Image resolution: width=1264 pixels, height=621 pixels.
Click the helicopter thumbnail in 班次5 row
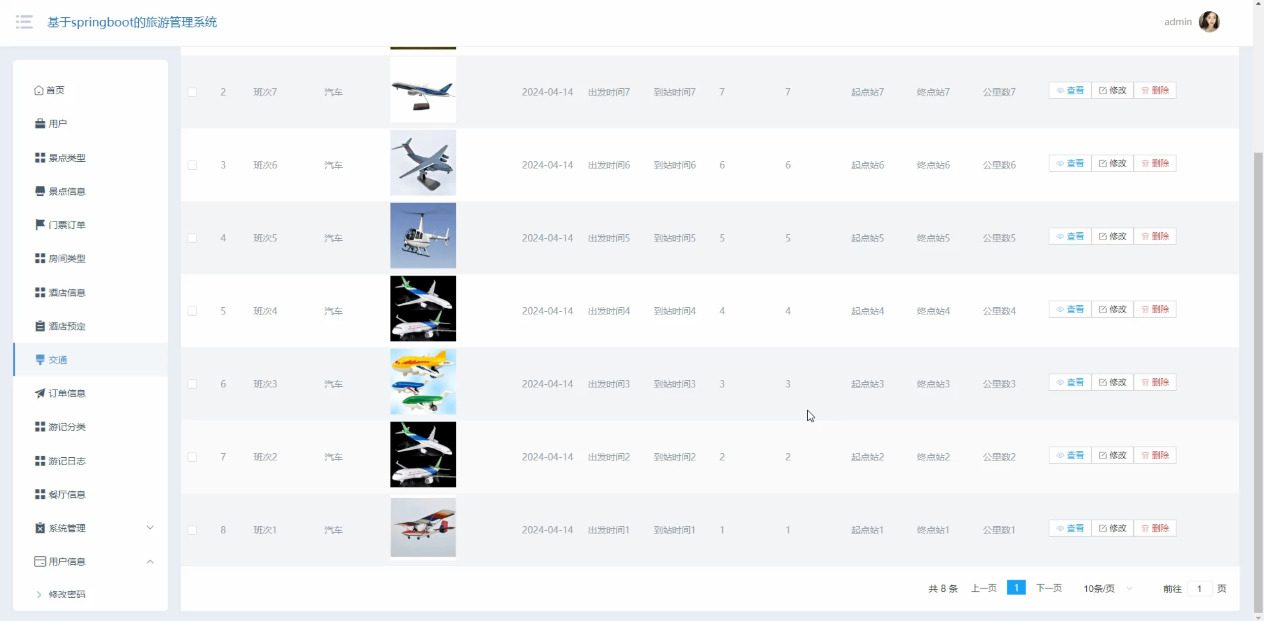pyautogui.click(x=423, y=236)
